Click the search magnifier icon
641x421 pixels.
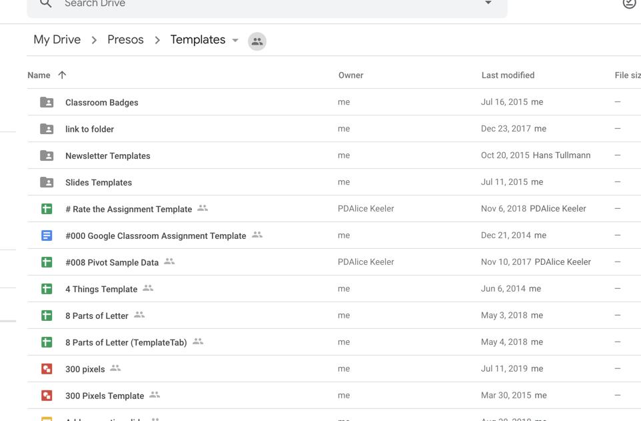pos(46,3)
